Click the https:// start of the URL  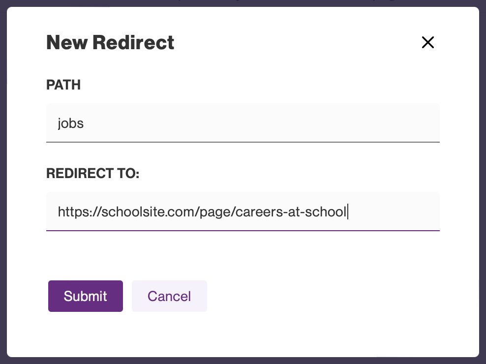74,212
